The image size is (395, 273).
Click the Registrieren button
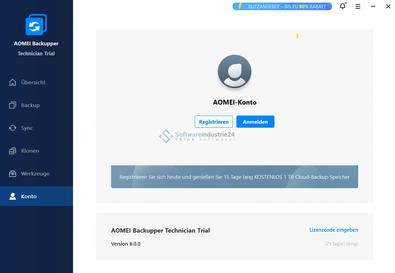click(x=214, y=122)
